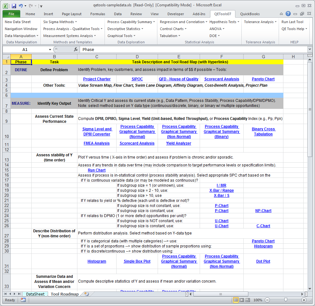
Task: Open the Project Charter hyperlink
Action: (97, 79)
